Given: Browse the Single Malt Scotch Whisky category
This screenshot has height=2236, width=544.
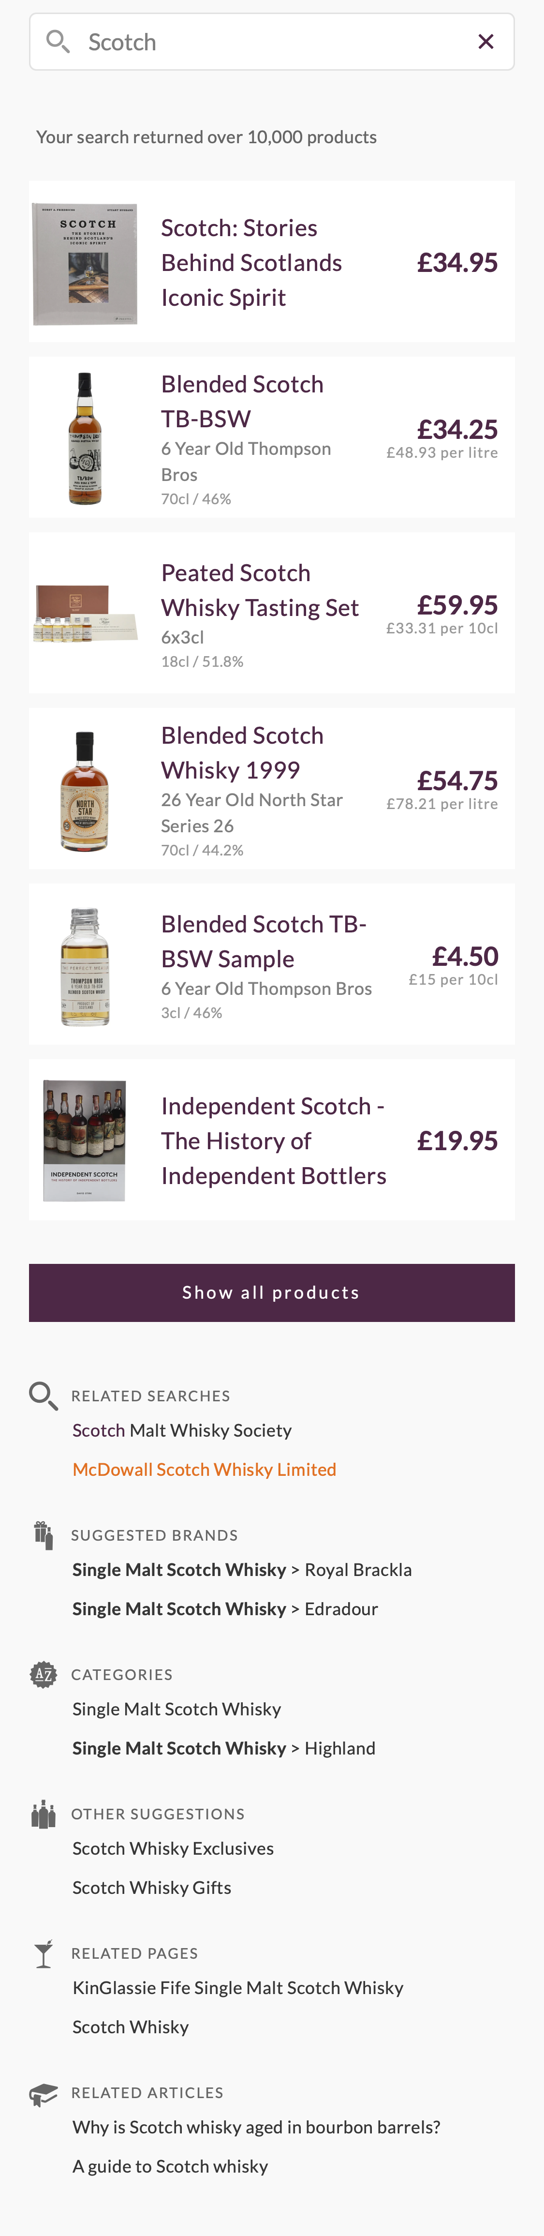Looking at the screenshot, I should click(x=177, y=1709).
